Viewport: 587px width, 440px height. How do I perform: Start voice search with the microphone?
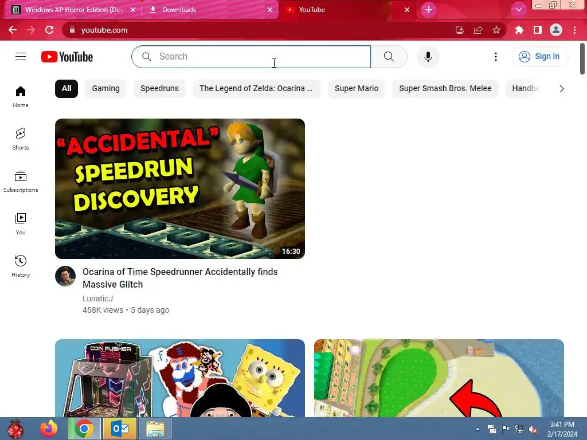tap(428, 57)
